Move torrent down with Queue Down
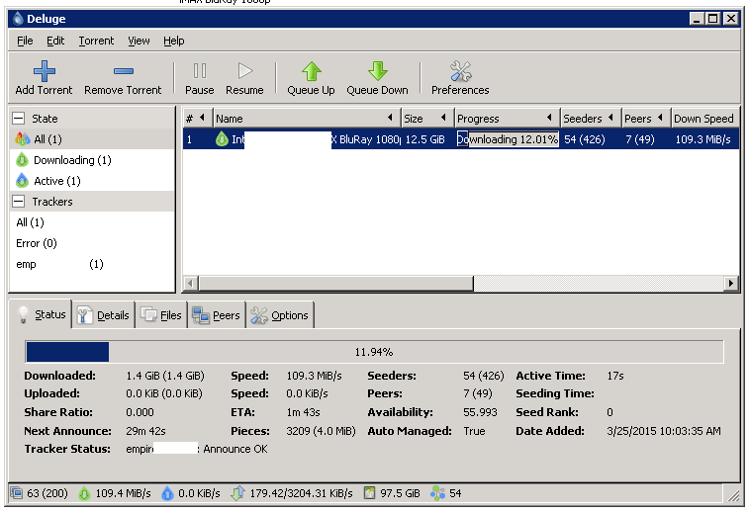The height and width of the screenshot is (514, 750). pos(377,78)
